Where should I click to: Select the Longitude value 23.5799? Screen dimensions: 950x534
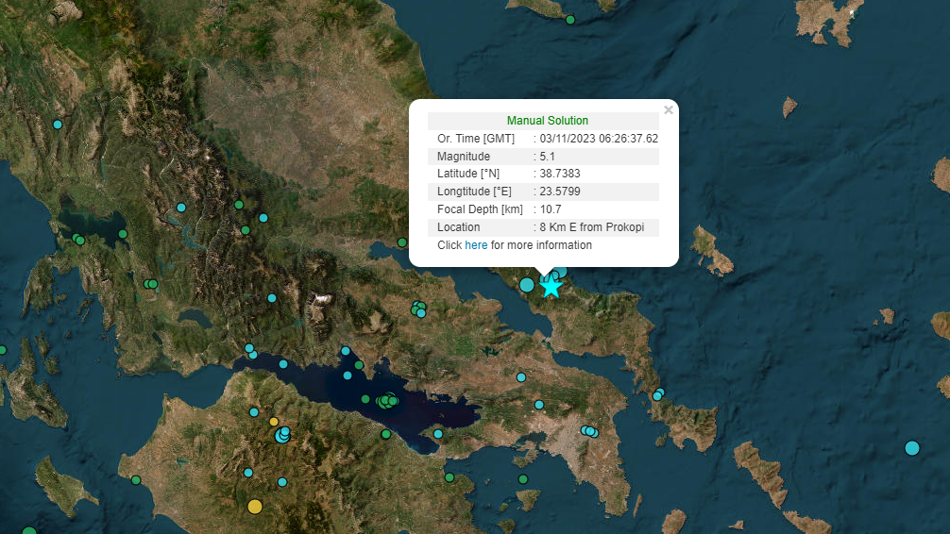[x=560, y=192]
